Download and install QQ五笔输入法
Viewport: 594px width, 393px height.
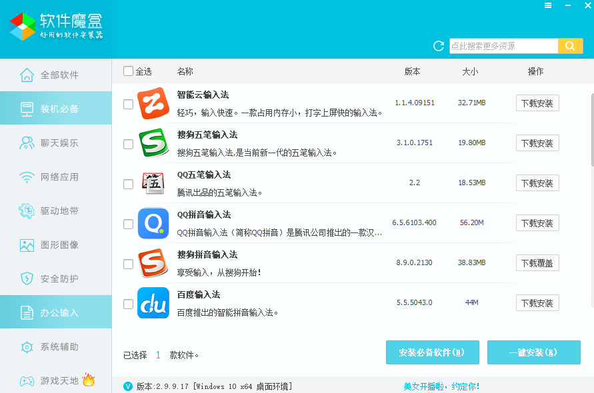[537, 183]
